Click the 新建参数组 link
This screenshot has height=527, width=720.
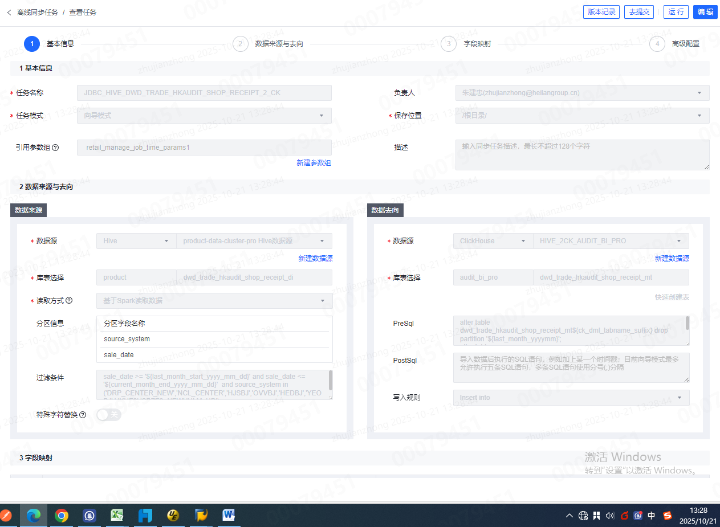[314, 163]
